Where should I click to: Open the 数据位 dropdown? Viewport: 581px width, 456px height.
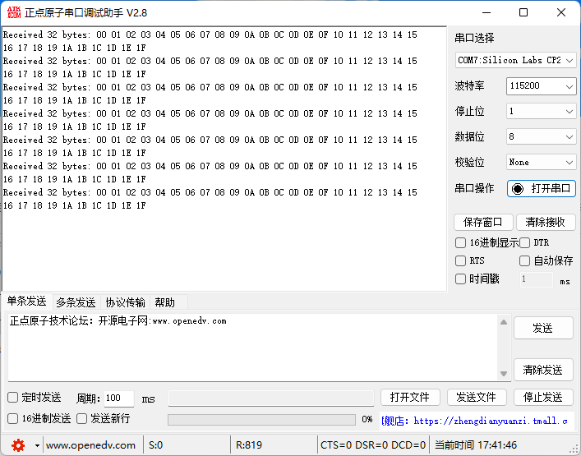click(541, 136)
